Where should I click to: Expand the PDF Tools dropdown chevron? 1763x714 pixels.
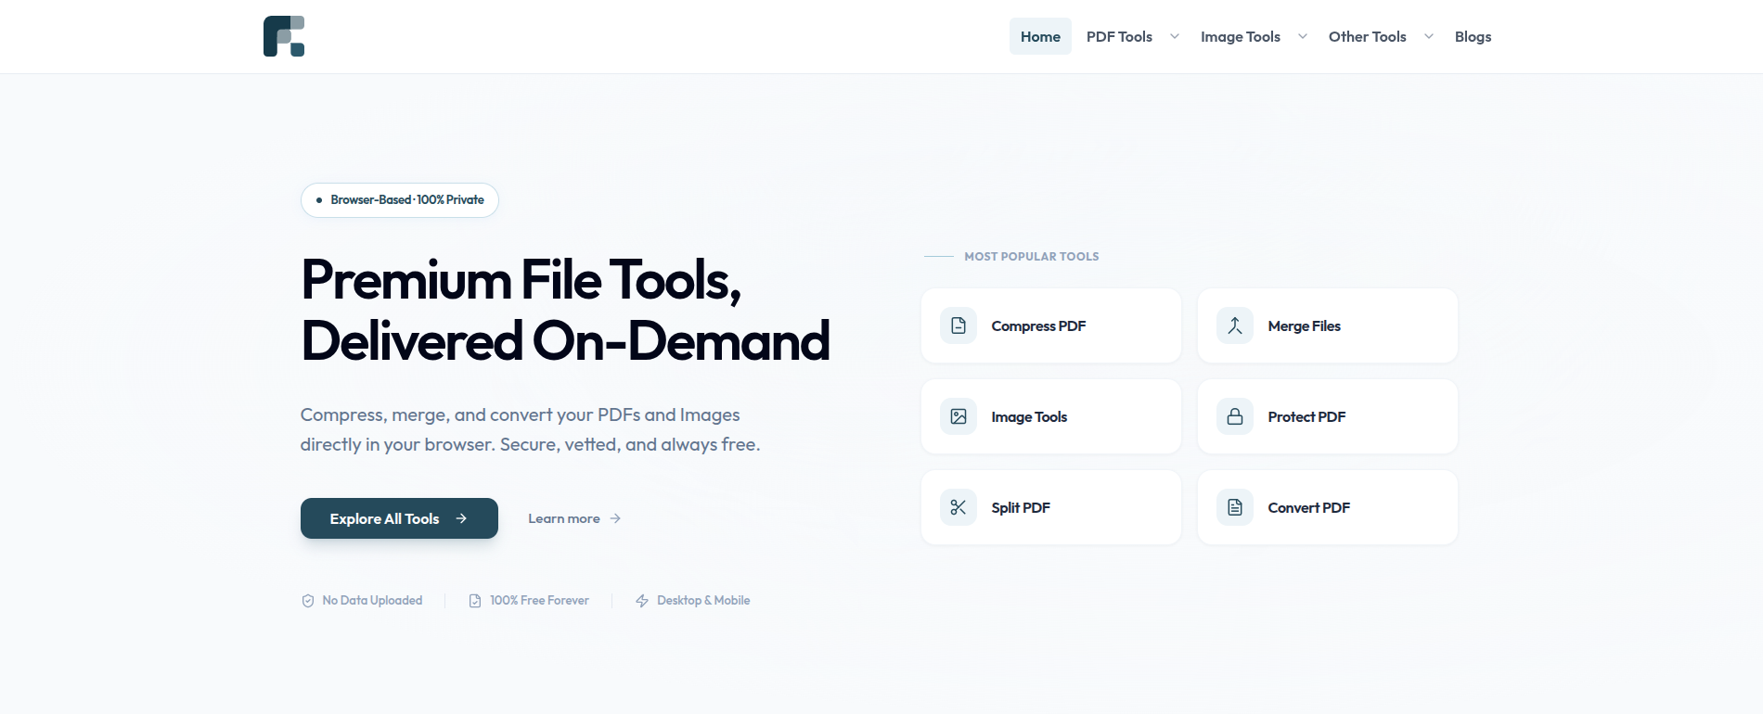[1175, 36]
